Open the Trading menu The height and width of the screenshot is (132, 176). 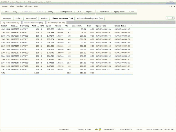19,6
